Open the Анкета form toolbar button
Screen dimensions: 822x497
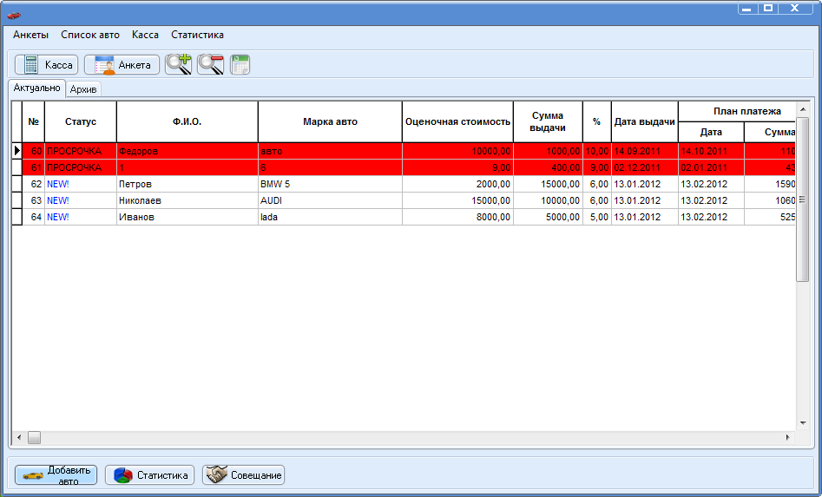pyautogui.click(x=122, y=64)
